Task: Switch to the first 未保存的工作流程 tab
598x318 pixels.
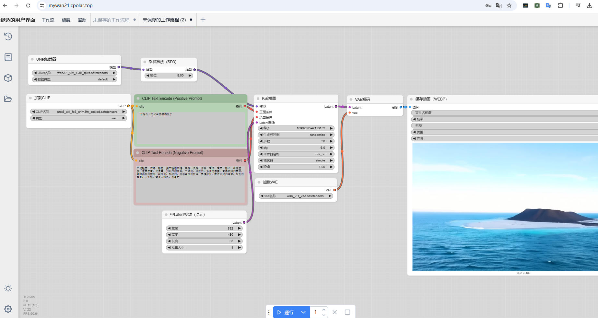Action: coord(111,20)
